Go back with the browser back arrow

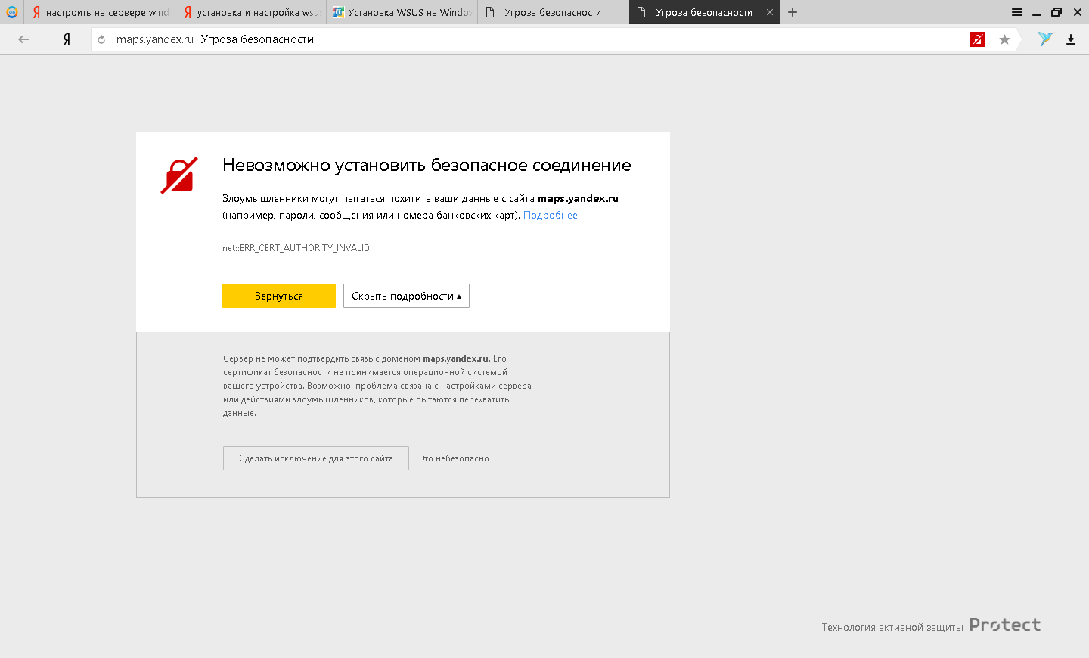coord(23,39)
